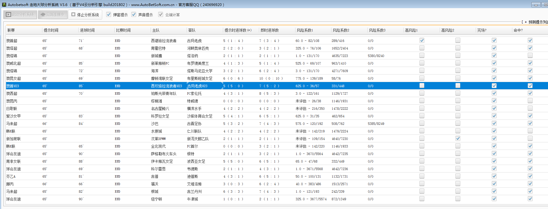The height and width of the screenshot is (209, 548).
Task: Uncheck 高风险2 in the 新加坡联 row
Action: (x=458, y=138)
